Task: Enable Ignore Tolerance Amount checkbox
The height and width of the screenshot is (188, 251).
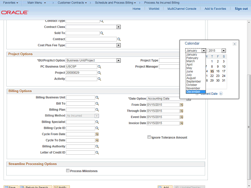Action: pos(149,137)
